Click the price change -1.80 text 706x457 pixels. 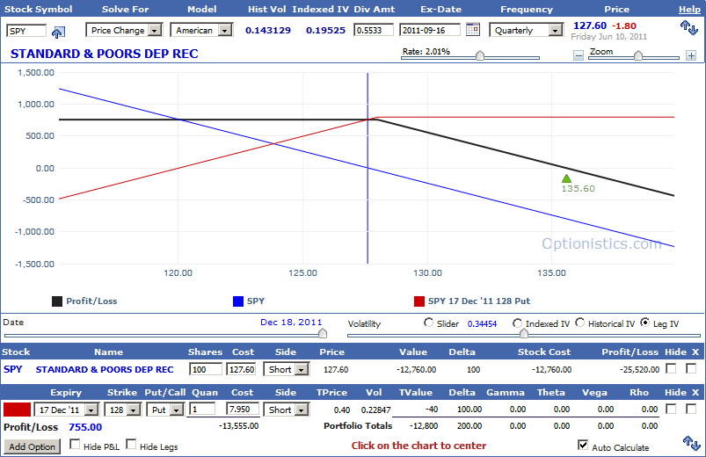(x=624, y=25)
